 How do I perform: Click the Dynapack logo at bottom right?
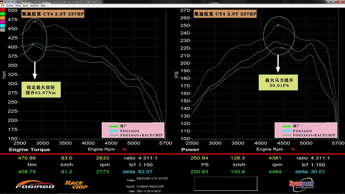pos(302,185)
